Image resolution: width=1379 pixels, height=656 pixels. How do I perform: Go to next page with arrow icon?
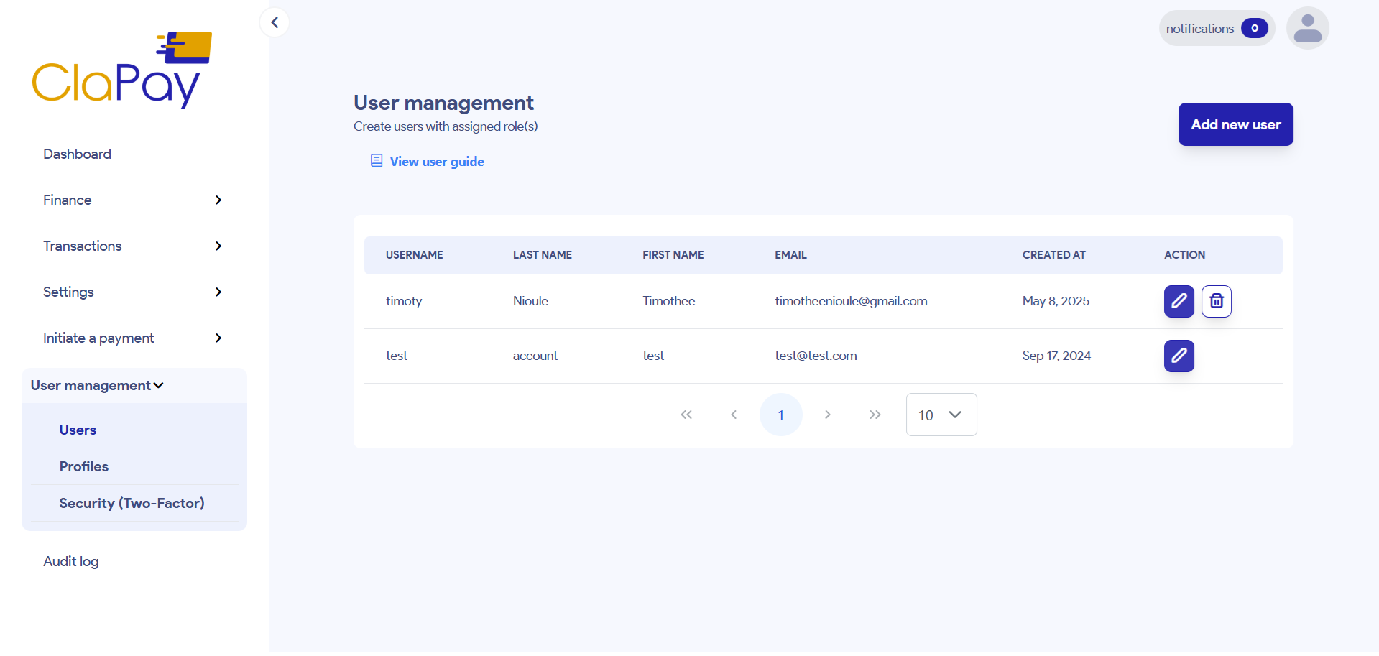(x=827, y=415)
